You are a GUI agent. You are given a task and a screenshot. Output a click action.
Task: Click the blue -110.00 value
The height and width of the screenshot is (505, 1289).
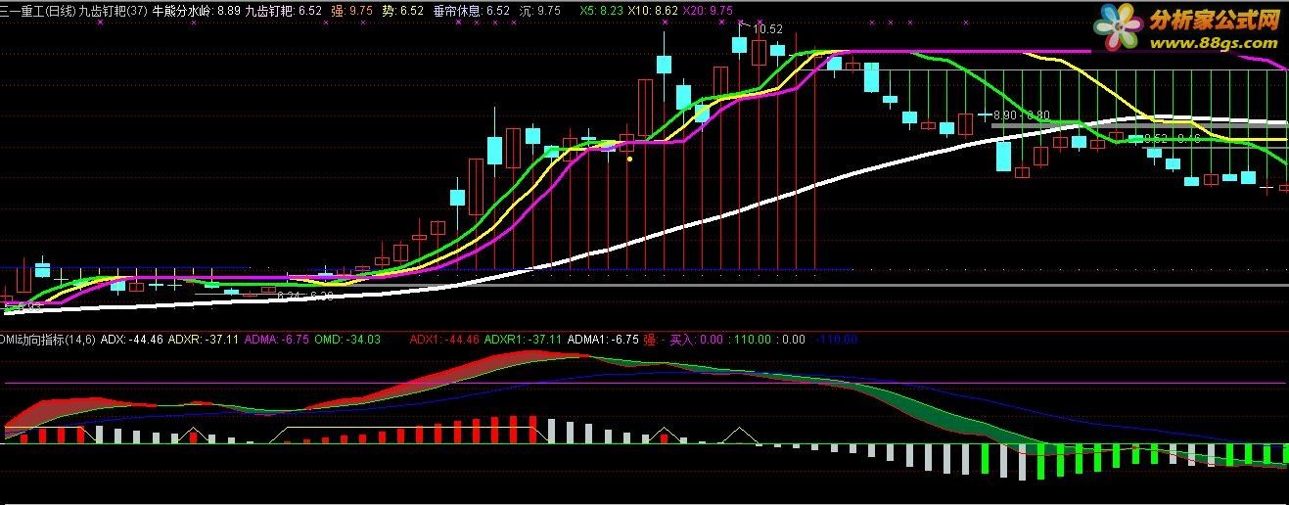pyautogui.click(x=836, y=340)
